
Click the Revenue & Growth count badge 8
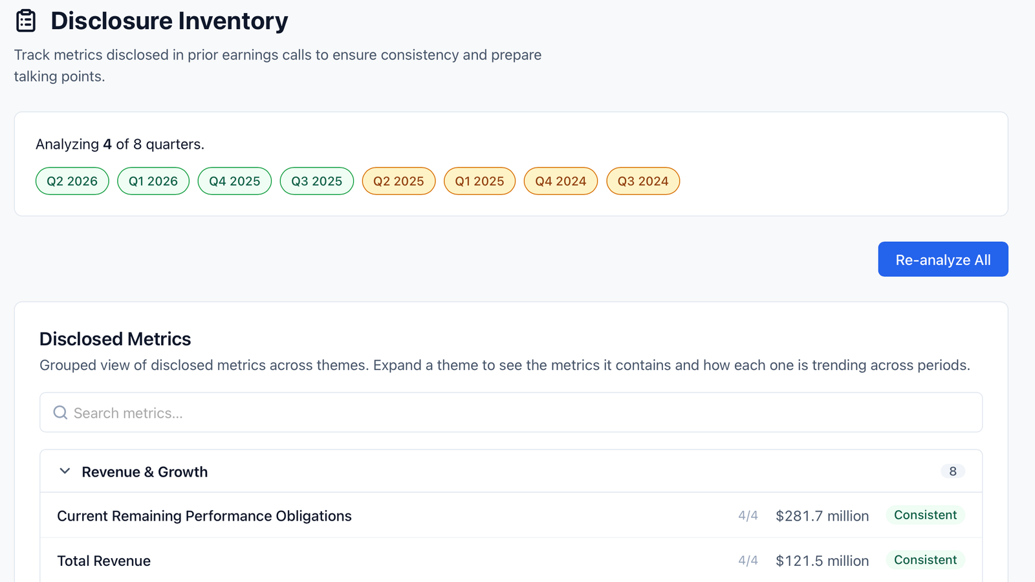point(953,471)
